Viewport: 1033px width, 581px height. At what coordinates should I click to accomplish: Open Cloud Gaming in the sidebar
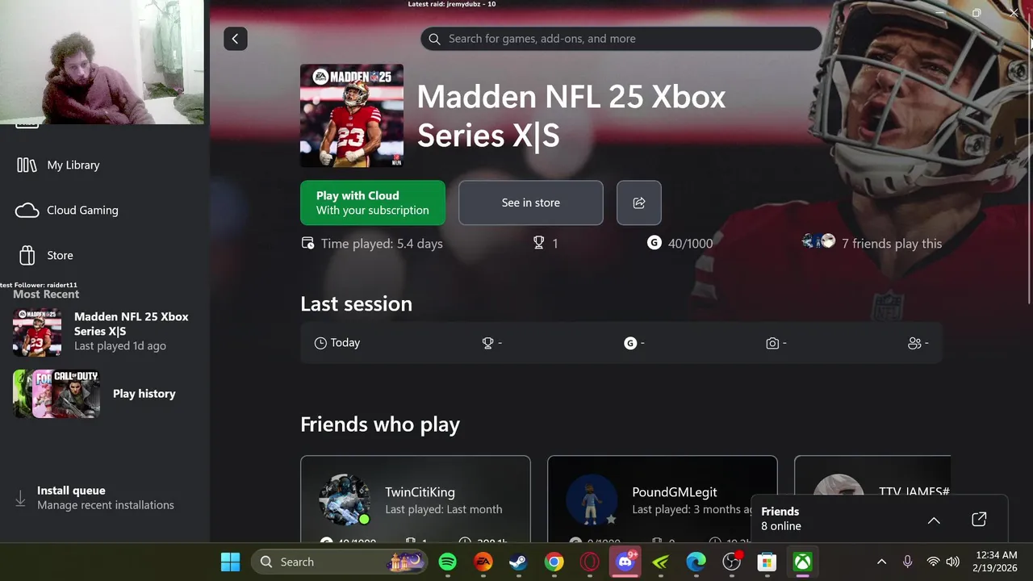click(x=105, y=210)
